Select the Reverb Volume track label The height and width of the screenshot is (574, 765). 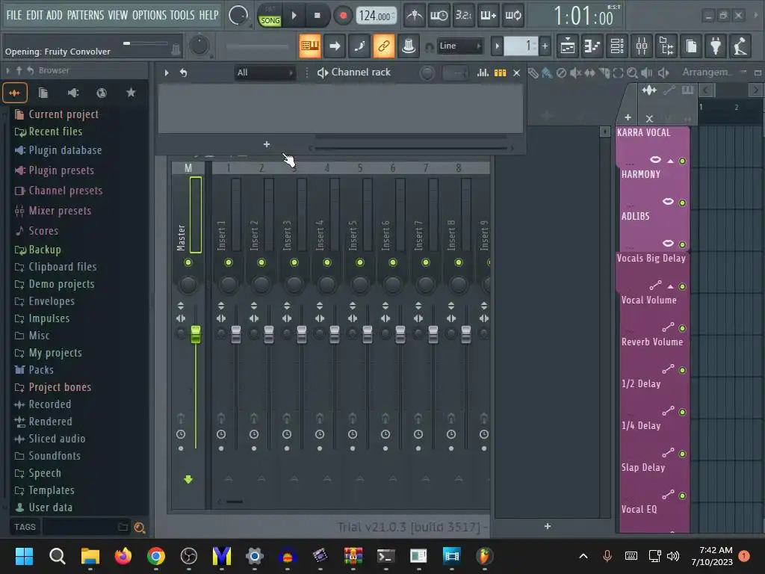(x=651, y=342)
